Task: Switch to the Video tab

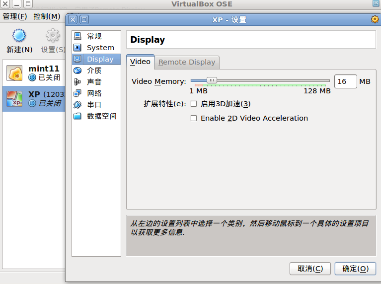Action: (x=140, y=62)
